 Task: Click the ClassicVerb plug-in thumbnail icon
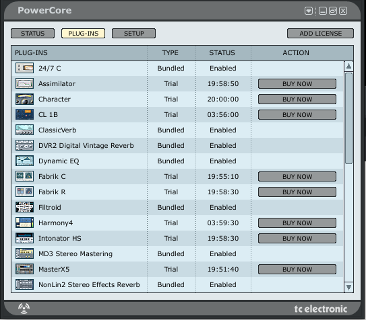(x=24, y=130)
